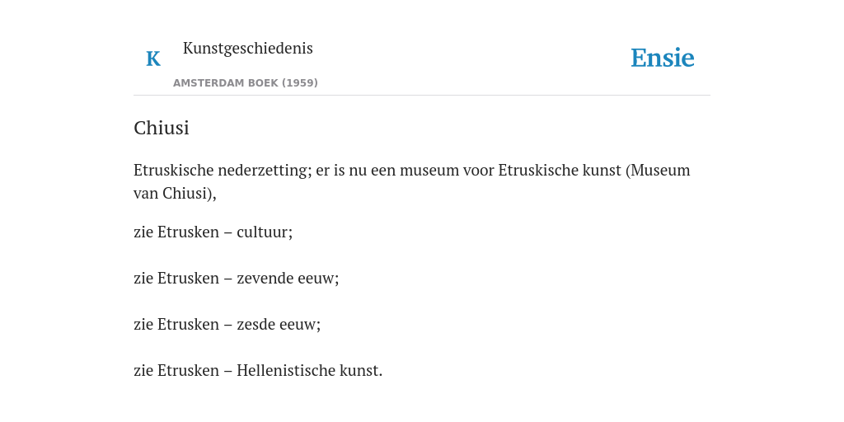Follow the 'zie Etrusken – zevende eeuw' reference
844x422 pixels.
click(x=237, y=279)
